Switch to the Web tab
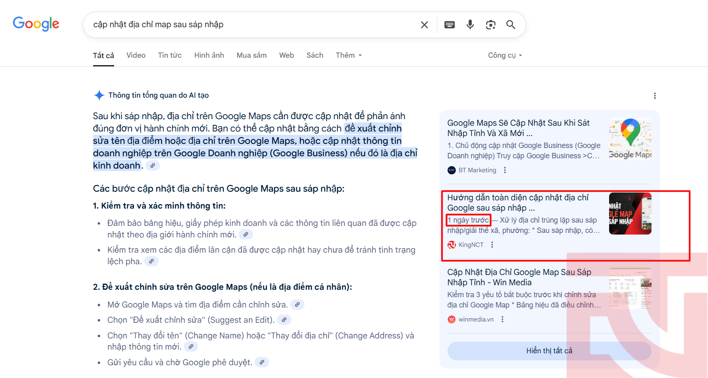The width and height of the screenshot is (708, 378). click(x=286, y=55)
